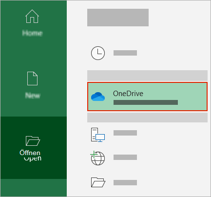211x197 pixels.
Task: Click the OneDrive text label
Action: [x=128, y=94]
